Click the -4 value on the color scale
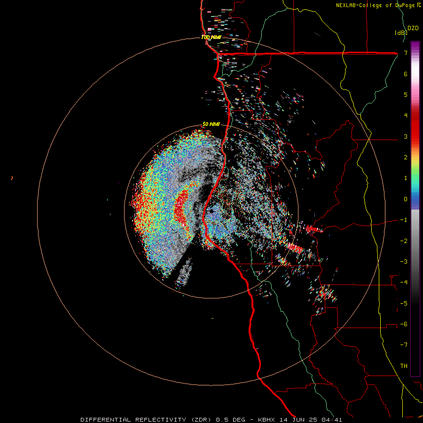This screenshot has width=423, height=423. (404, 282)
